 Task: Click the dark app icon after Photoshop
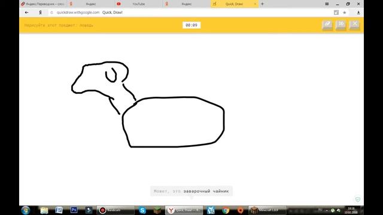[89, 210]
